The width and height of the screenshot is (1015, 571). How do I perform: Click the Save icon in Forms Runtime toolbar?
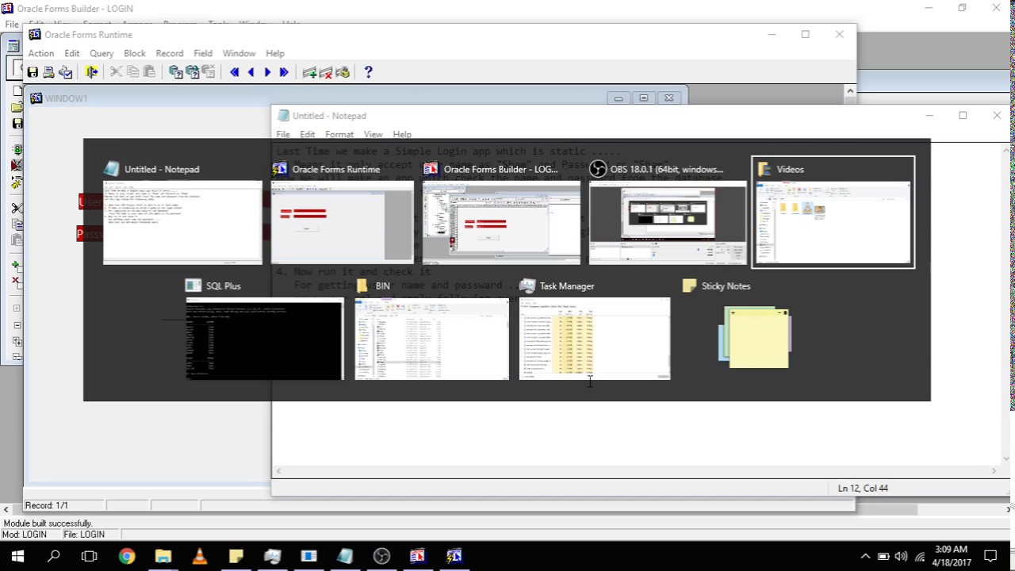pos(33,72)
